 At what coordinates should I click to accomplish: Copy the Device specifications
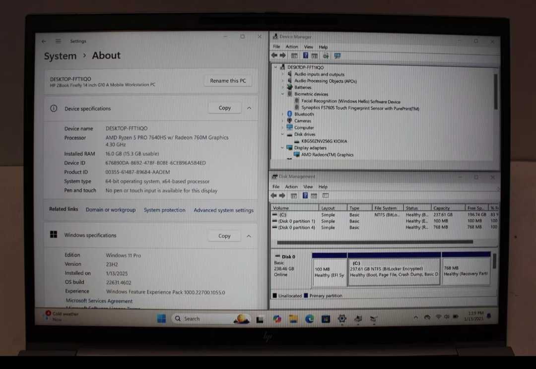(x=225, y=108)
